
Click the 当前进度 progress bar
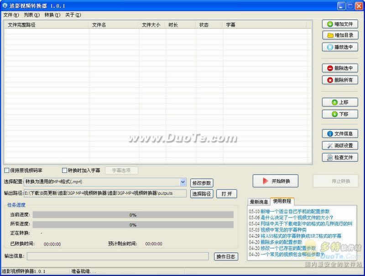133,215
